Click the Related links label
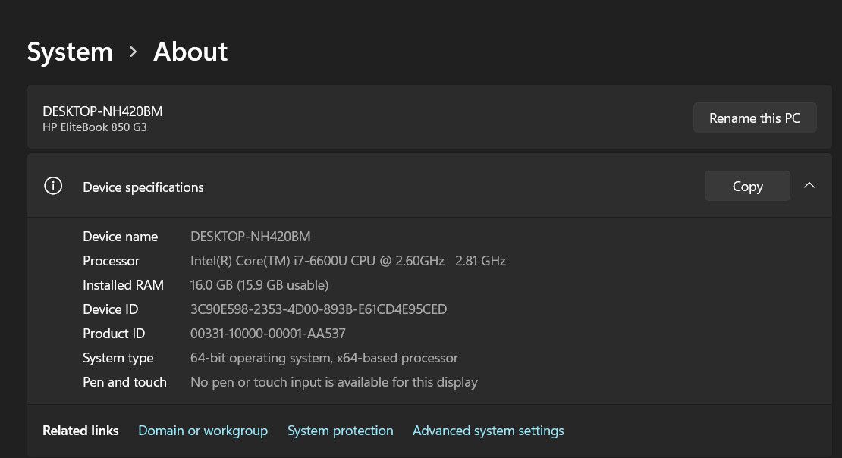The image size is (842, 458). [80, 430]
